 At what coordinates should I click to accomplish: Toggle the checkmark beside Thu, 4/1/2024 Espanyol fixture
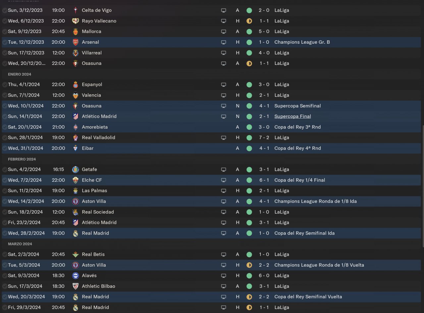[x=5, y=84]
